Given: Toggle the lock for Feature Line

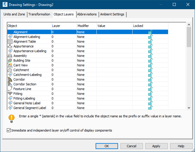Looking at the screenshot, I should tap(150, 89).
